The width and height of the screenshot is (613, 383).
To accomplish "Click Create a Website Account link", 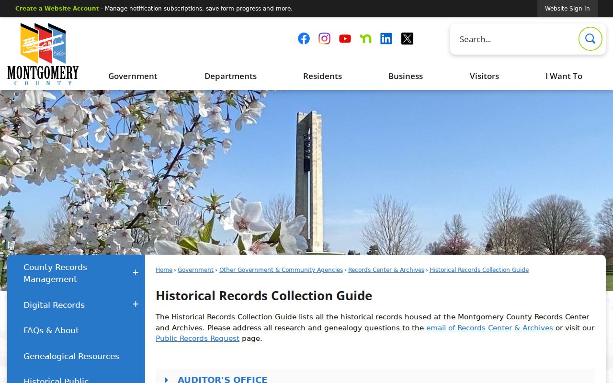I will 57,9.
